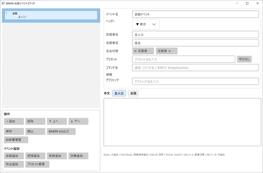Maximize the BAKIN editor window

click(x=247, y=3)
